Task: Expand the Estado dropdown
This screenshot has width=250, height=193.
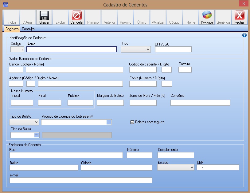Action: tap(175, 167)
